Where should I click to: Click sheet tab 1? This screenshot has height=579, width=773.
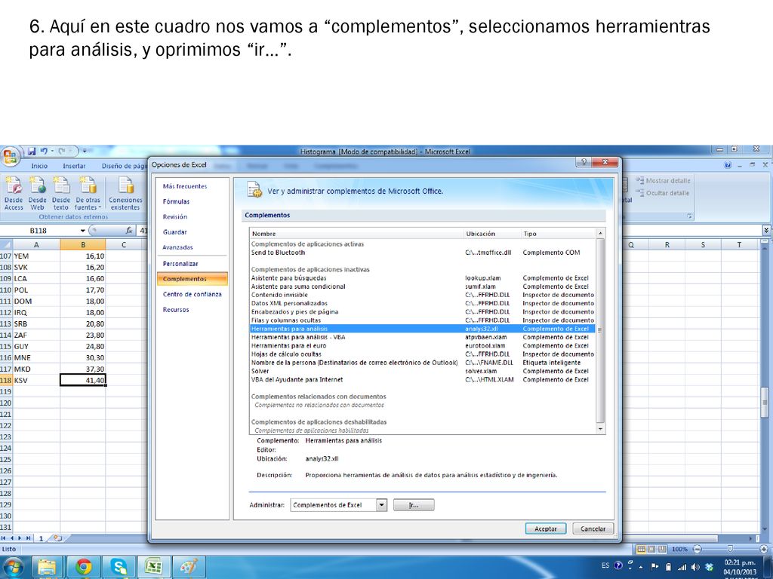(x=42, y=538)
